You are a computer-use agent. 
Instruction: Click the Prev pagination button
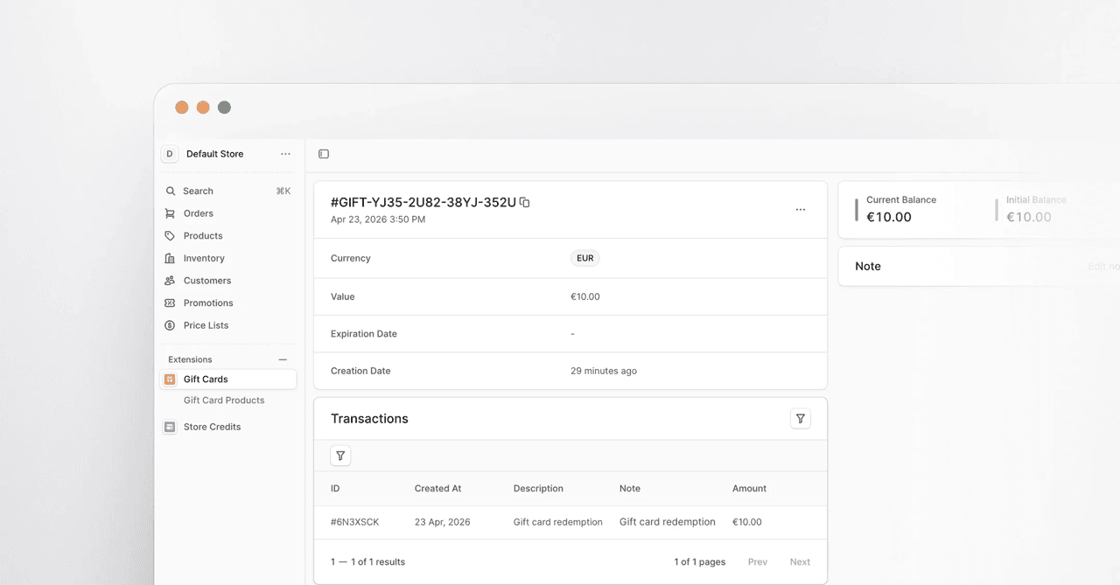click(x=758, y=562)
